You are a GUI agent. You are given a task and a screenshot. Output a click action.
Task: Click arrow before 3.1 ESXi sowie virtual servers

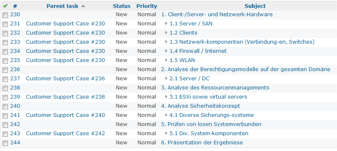[166, 97]
